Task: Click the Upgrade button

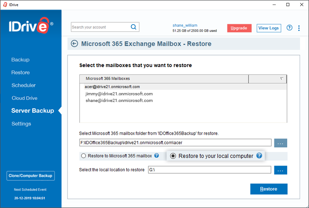Action: pyautogui.click(x=239, y=28)
